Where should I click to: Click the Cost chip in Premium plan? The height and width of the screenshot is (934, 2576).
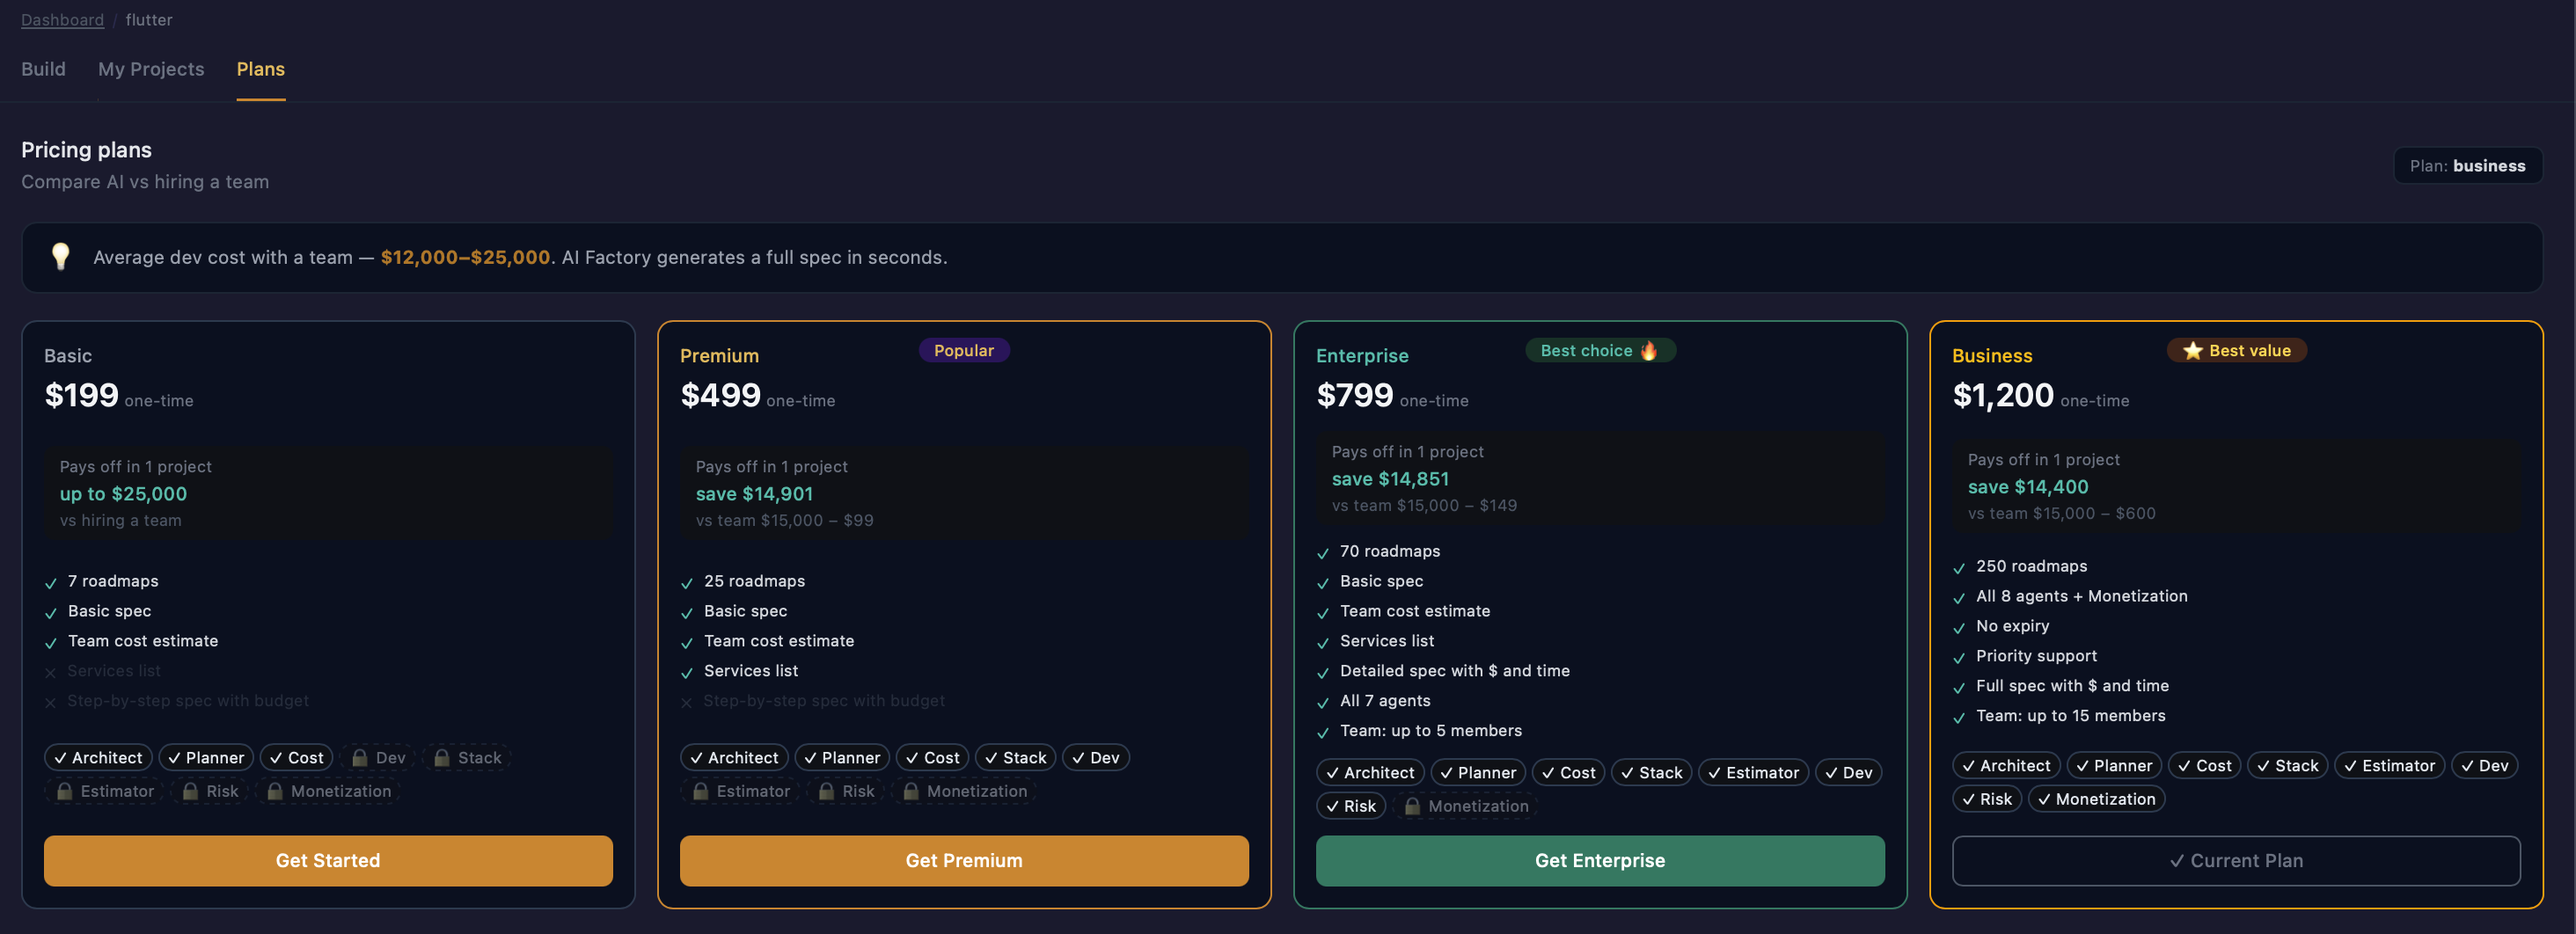(932, 758)
